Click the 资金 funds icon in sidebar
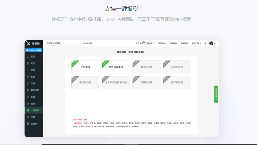 click(x=28, y=70)
